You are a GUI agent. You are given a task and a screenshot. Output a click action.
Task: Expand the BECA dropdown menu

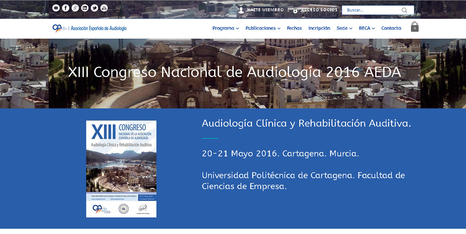367,28
